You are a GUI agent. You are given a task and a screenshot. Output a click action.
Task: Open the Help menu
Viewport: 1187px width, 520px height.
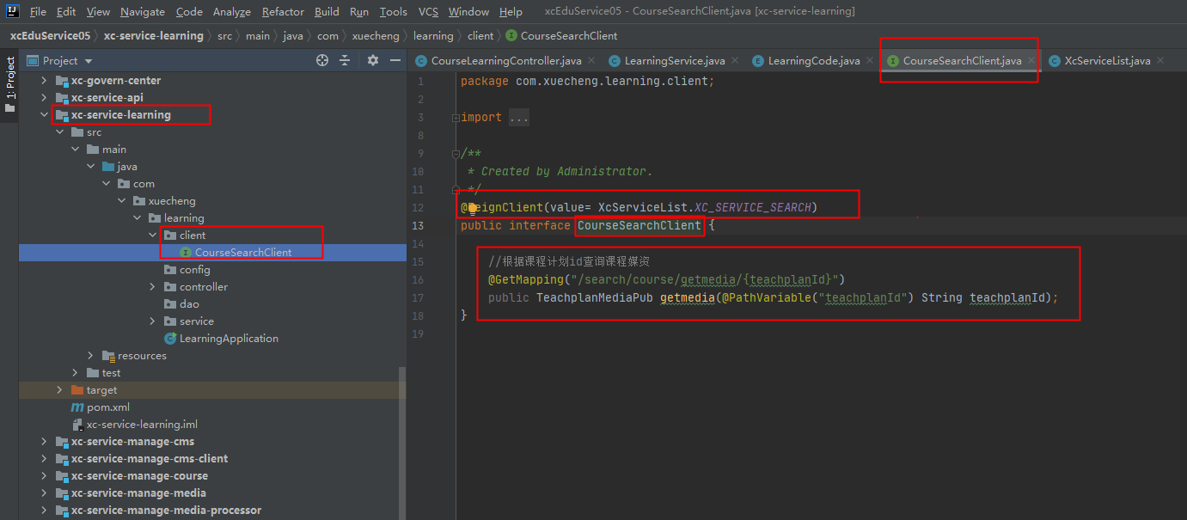pyautogui.click(x=511, y=12)
